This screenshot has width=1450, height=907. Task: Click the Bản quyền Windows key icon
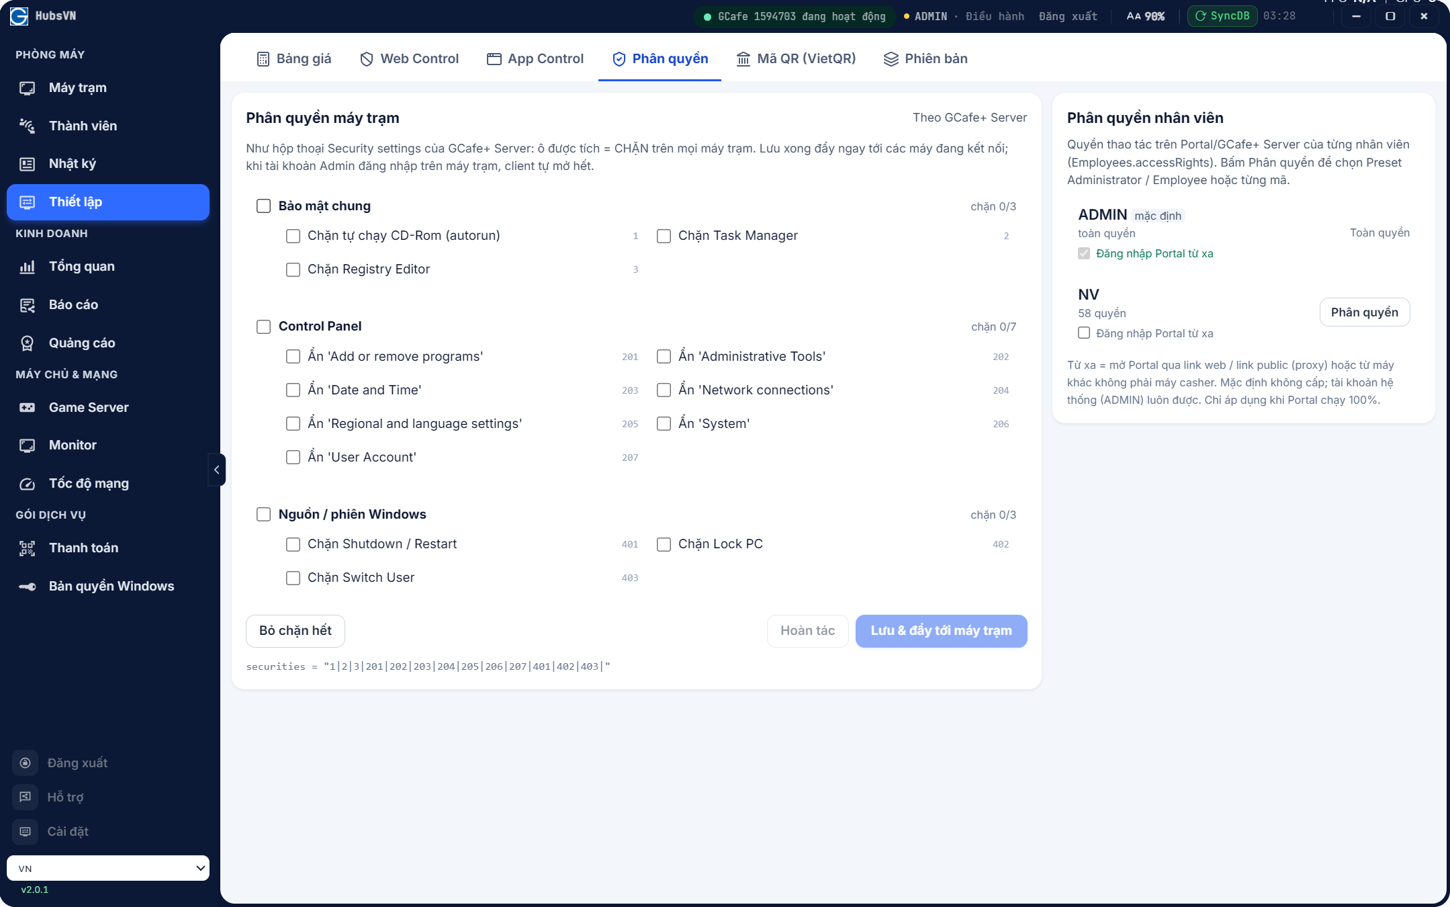tap(27, 587)
